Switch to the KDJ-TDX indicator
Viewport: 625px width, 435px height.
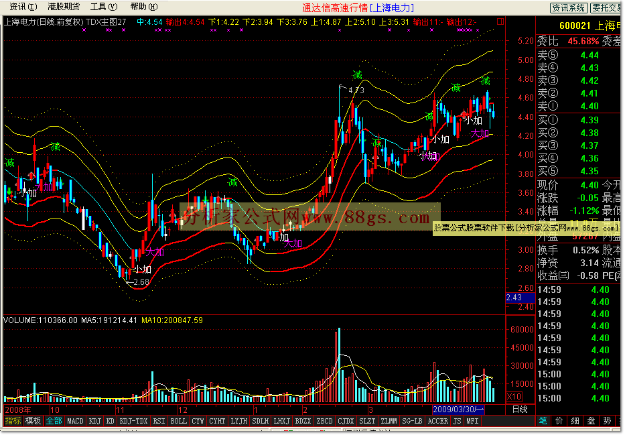pos(133,421)
